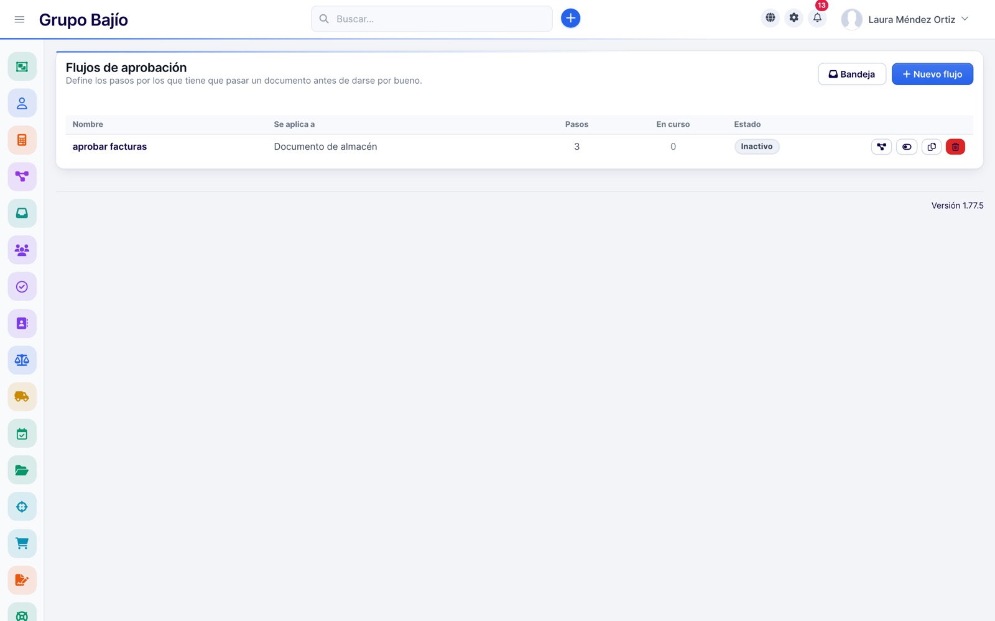Click the Pasos column header
Image resolution: width=995 pixels, height=621 pixels.
(x=576, y=124)
